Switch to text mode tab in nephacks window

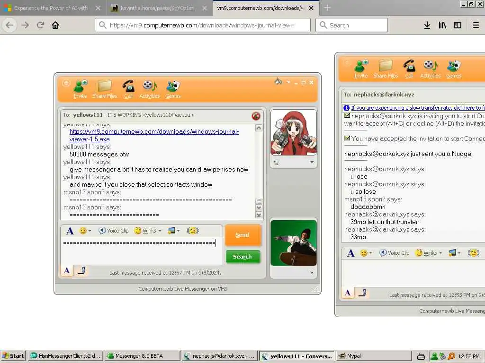348,293
